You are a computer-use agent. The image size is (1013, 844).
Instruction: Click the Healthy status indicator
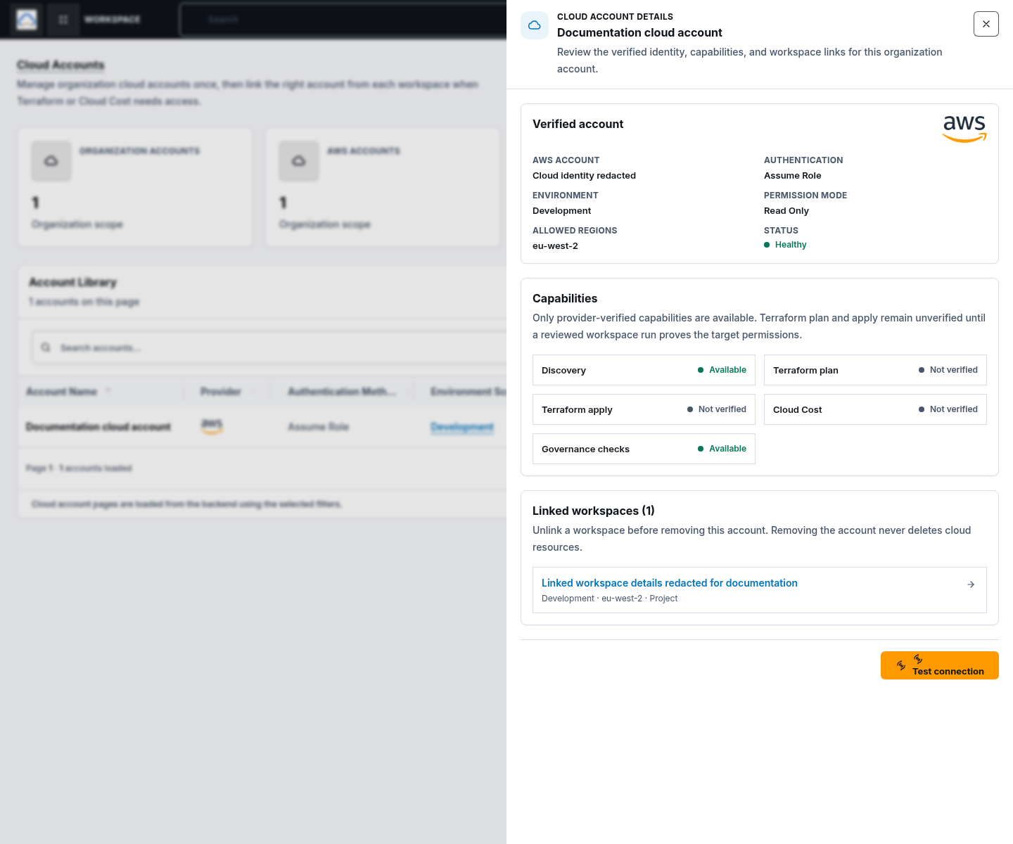point(785,245)
